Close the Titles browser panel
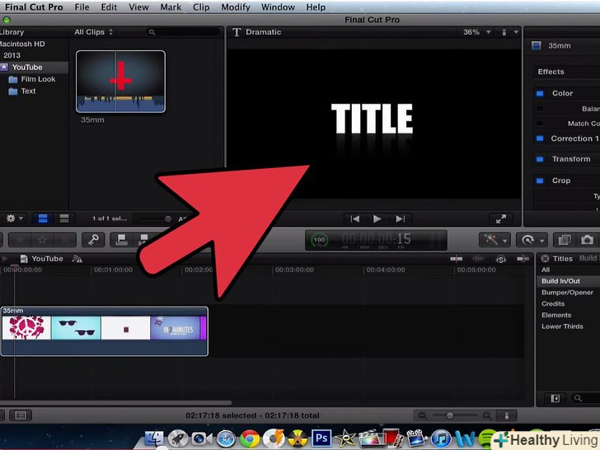This screenshot has height=450, width=600. (545, 259)
